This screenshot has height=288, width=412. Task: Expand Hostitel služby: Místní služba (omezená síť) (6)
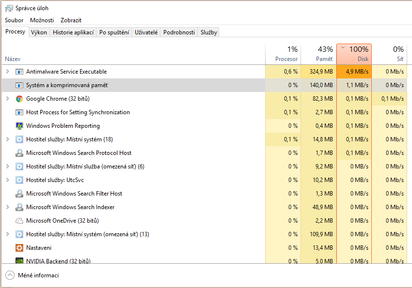[x=8, y=167]
